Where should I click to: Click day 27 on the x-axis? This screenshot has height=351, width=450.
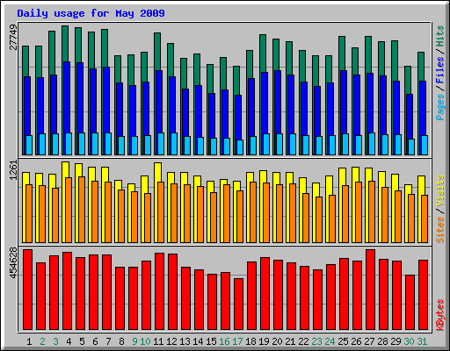369,341
